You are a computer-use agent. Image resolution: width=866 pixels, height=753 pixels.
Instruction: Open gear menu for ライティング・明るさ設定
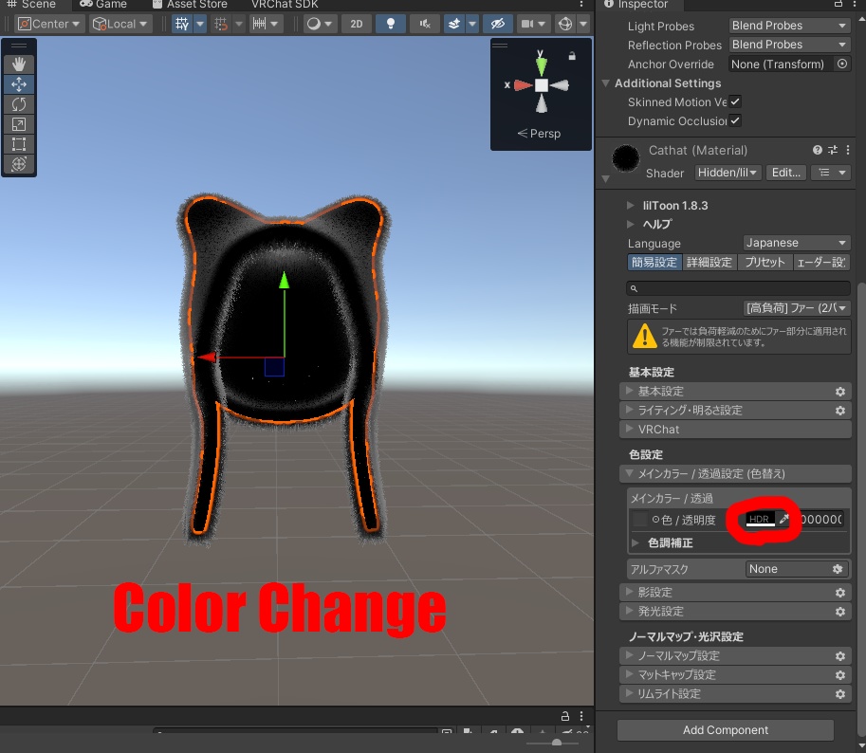[x=840, y=411]
